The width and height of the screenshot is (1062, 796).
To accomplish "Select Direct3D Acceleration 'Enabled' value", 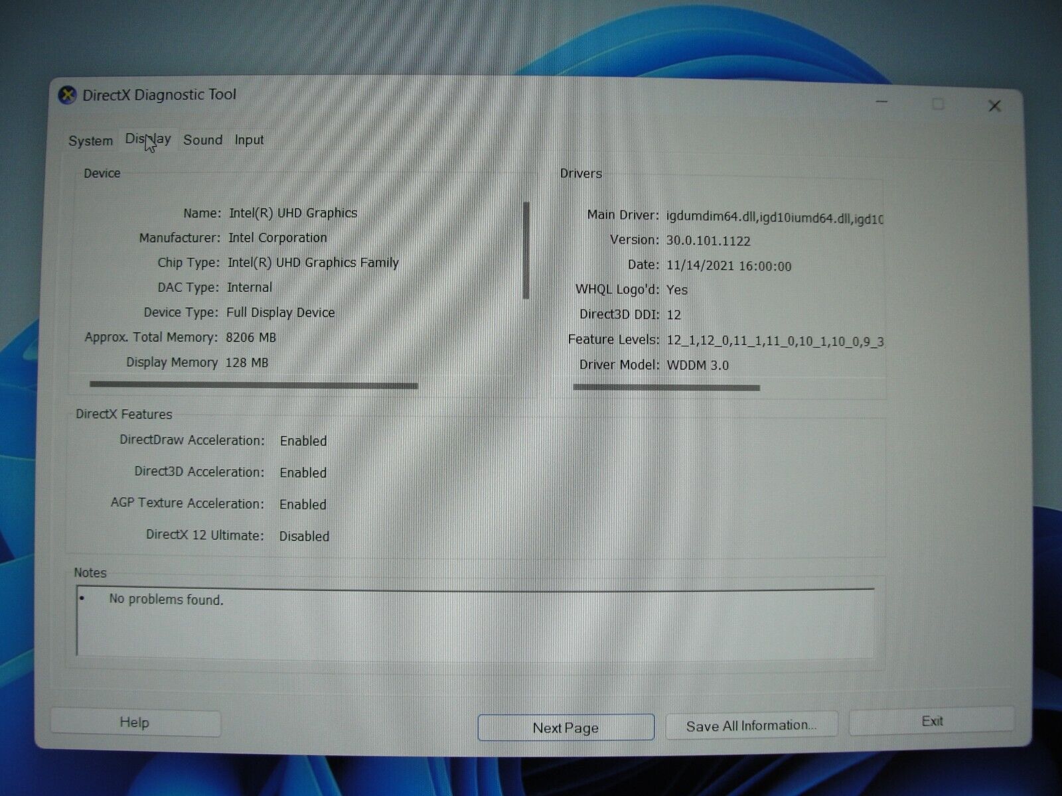I will click(x=303, y=473).
